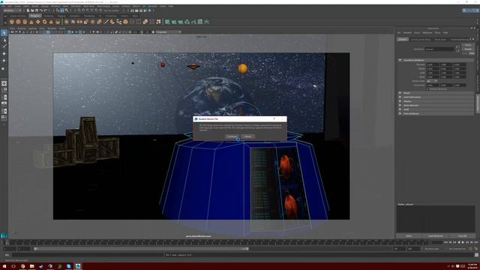Click the Redo icon in status line
Screen dimensions: 480x270
point(45,10)
